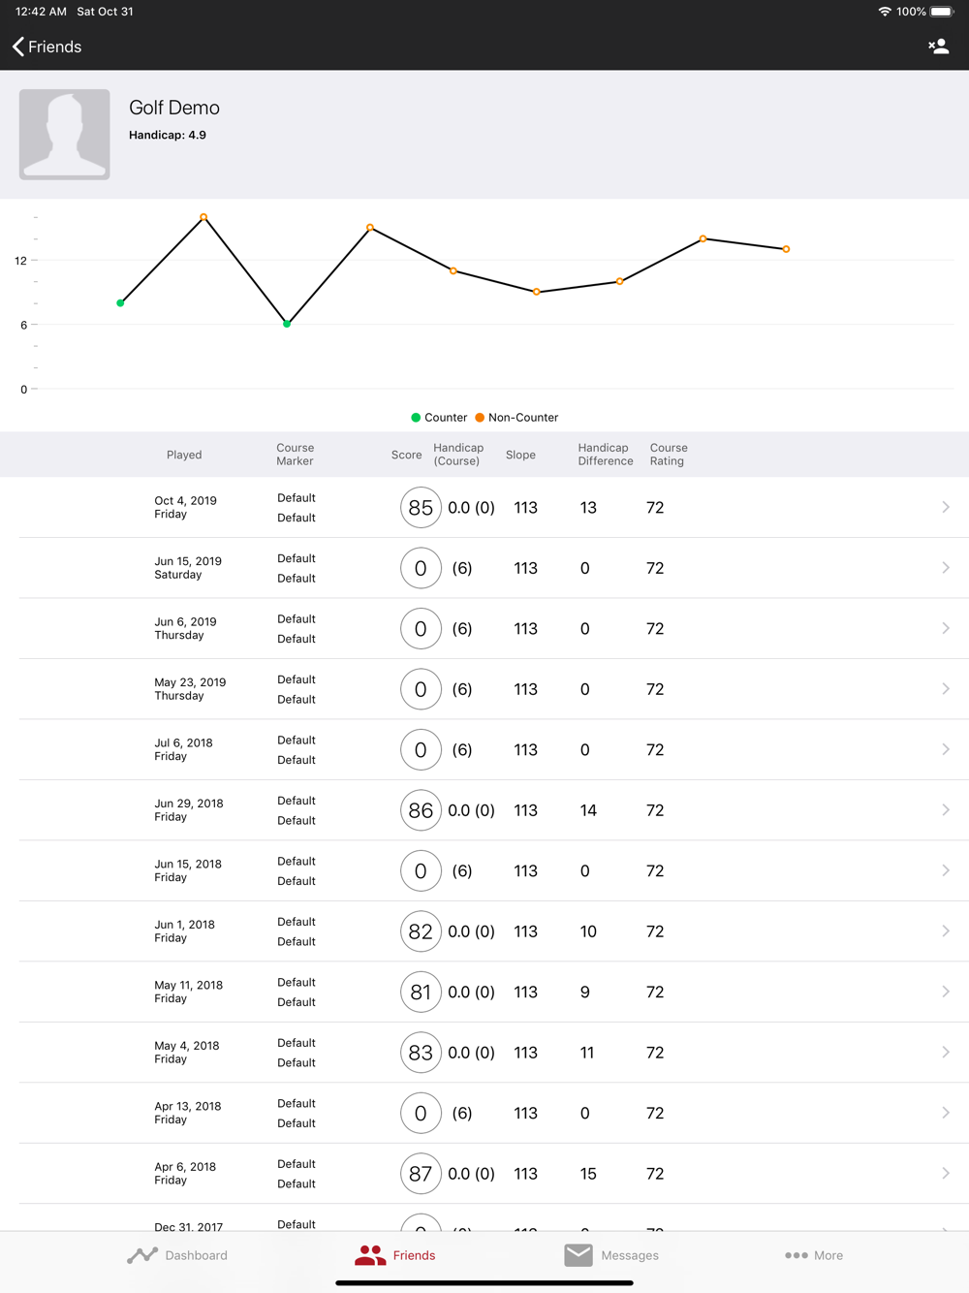This screenshot has width=969, height=1293.
Task: Open details for Apr 13, 2018 round
Action: point(484,1114)
